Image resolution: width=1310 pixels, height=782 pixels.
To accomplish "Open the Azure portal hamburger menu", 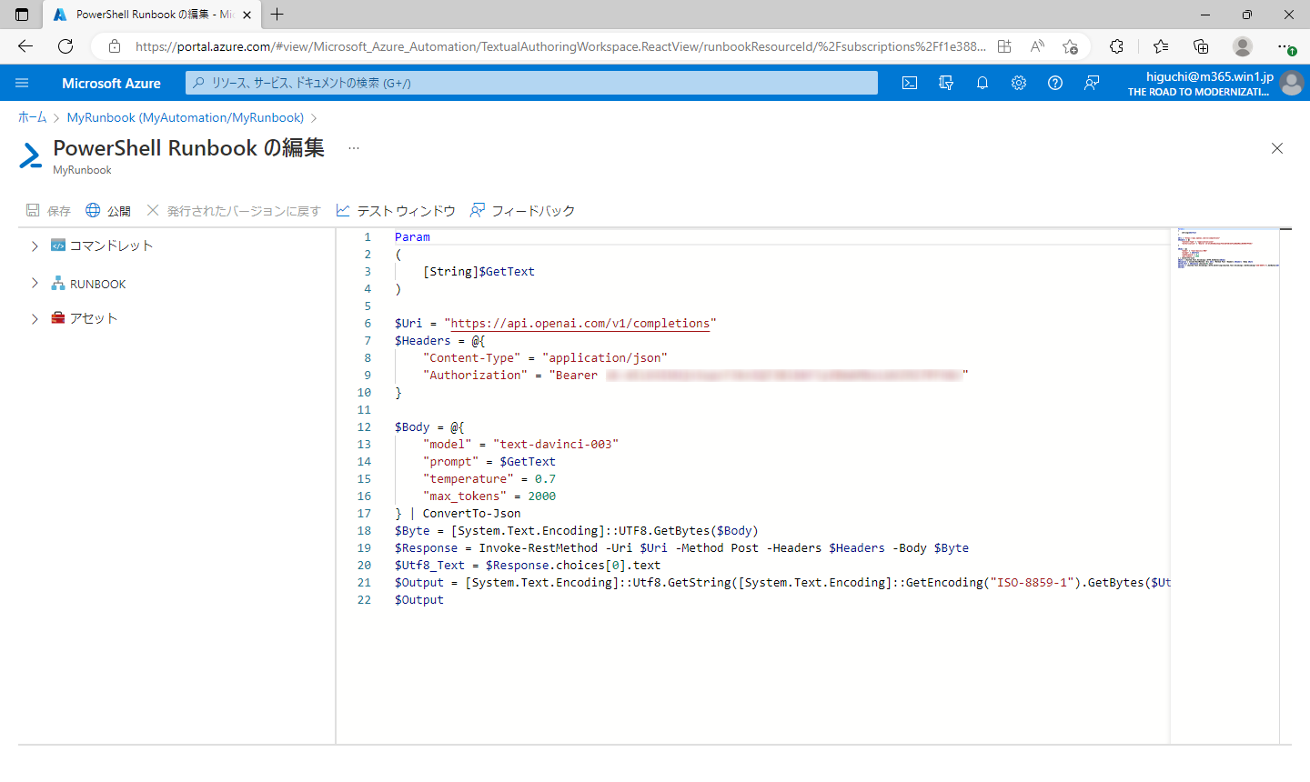I will tap(22, 83).
